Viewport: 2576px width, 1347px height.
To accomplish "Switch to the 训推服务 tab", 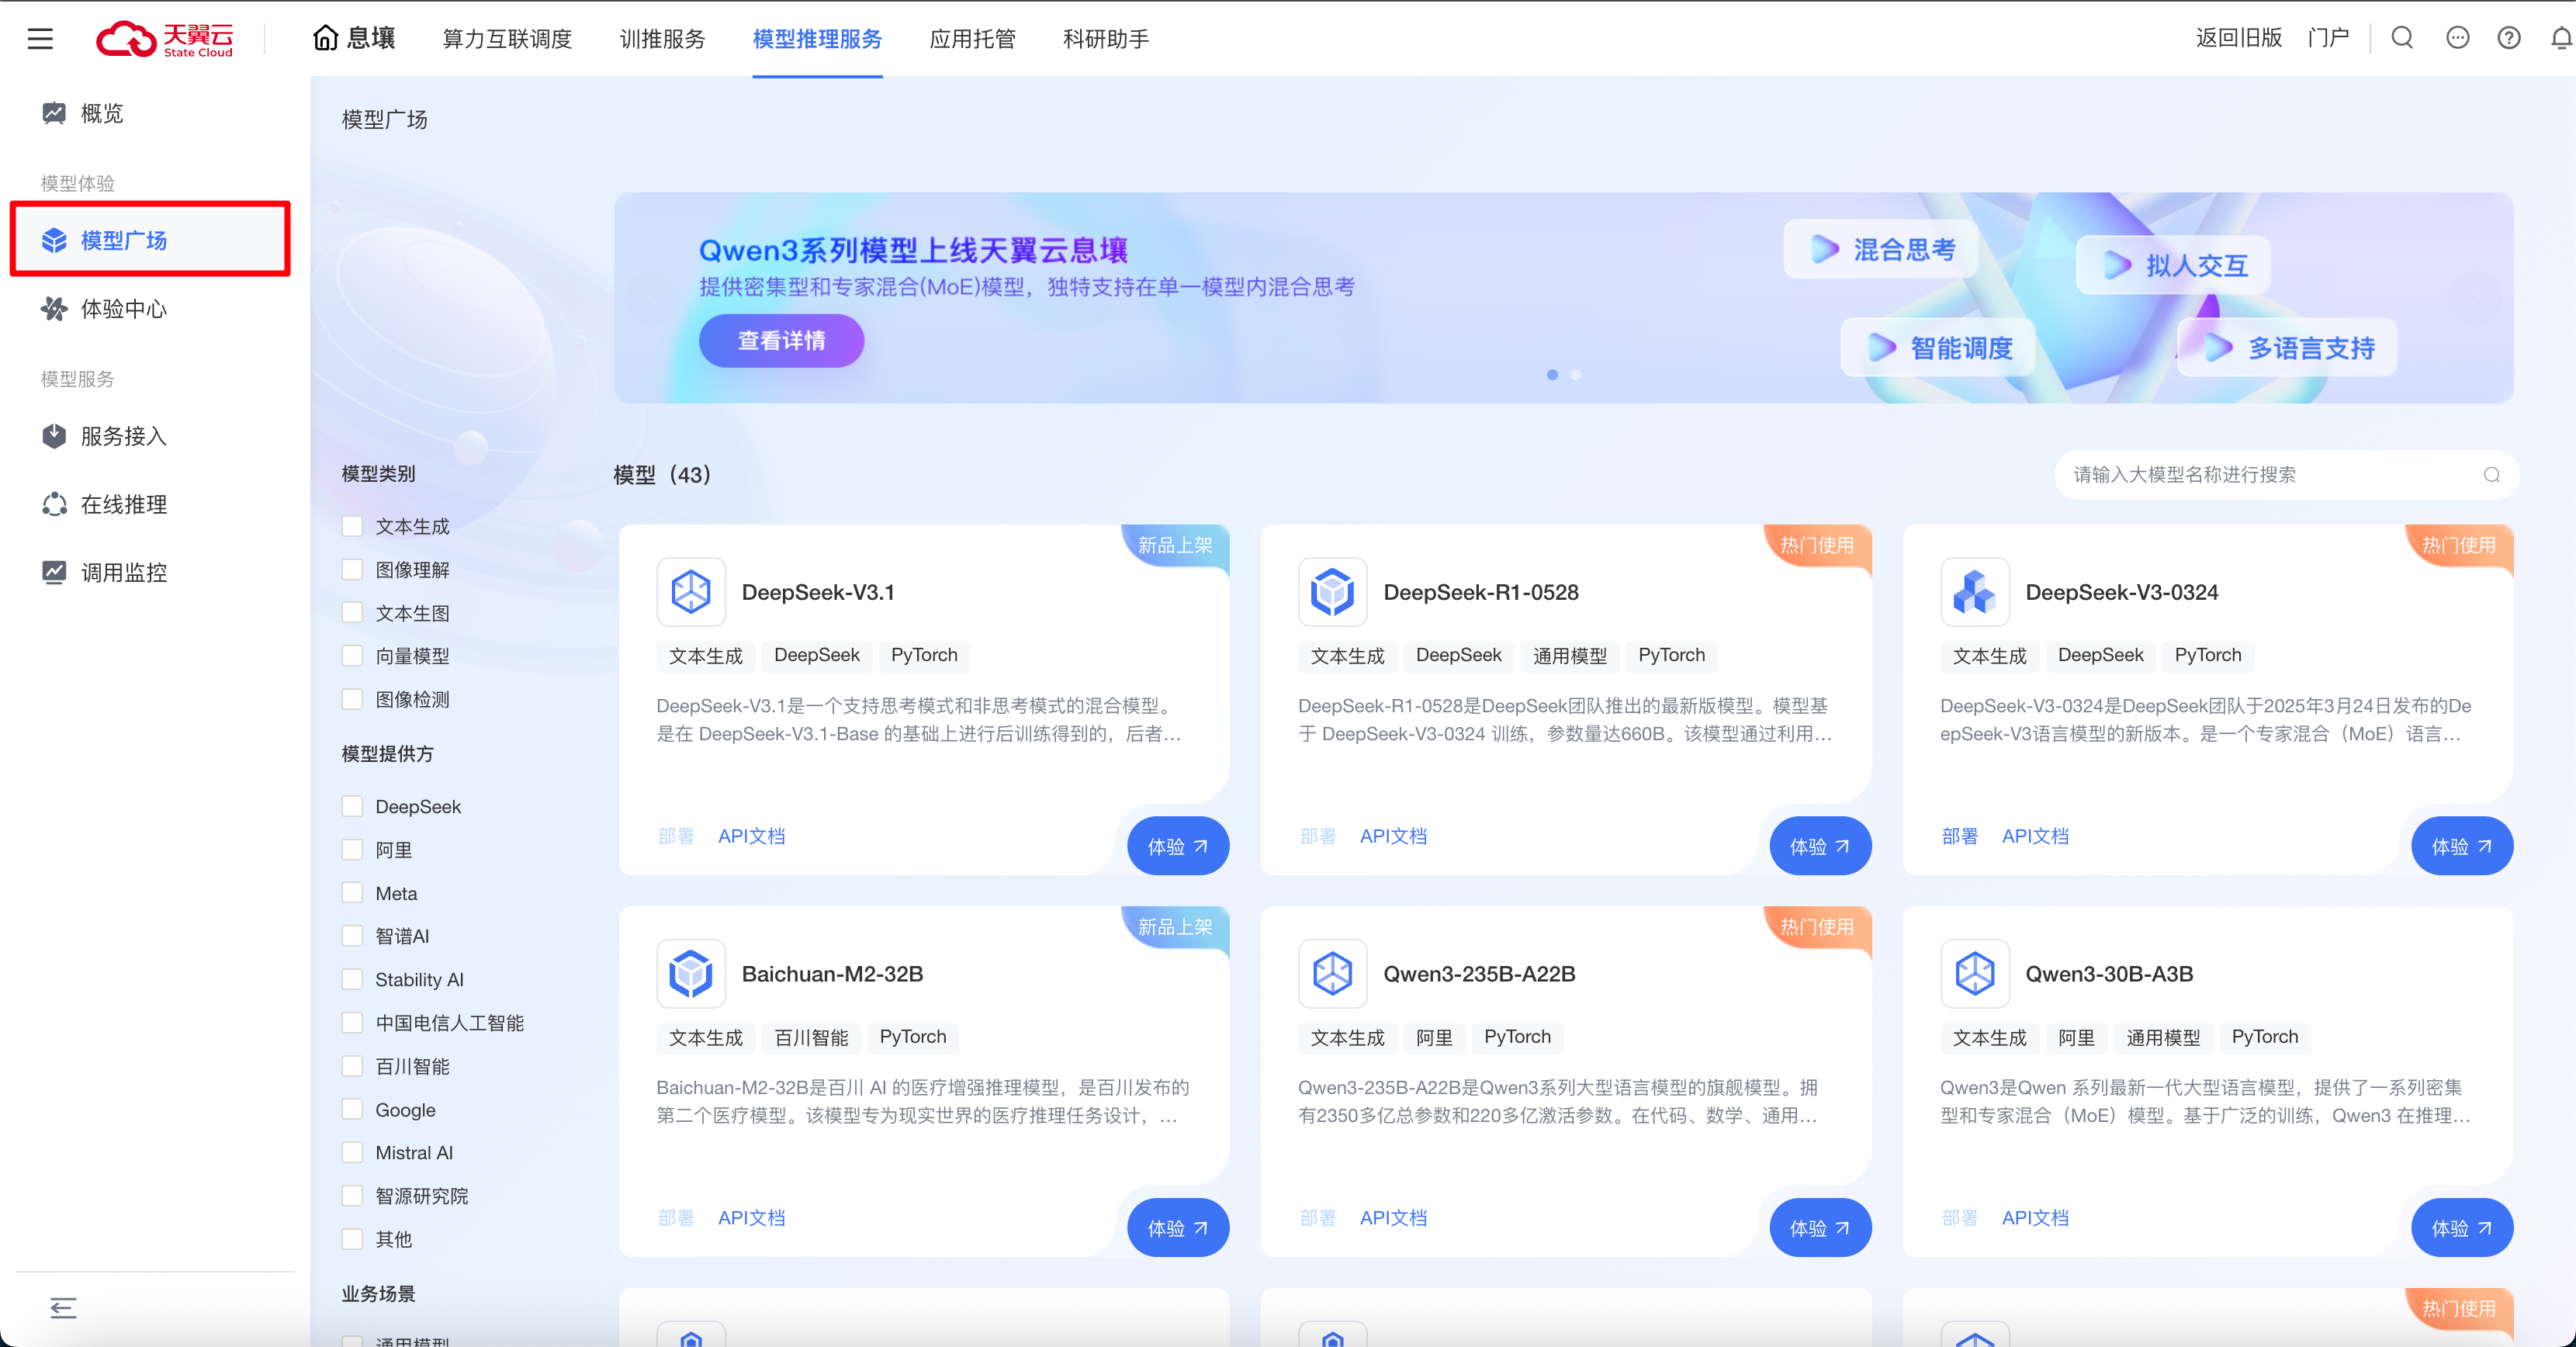I will [x=662, y=39].
